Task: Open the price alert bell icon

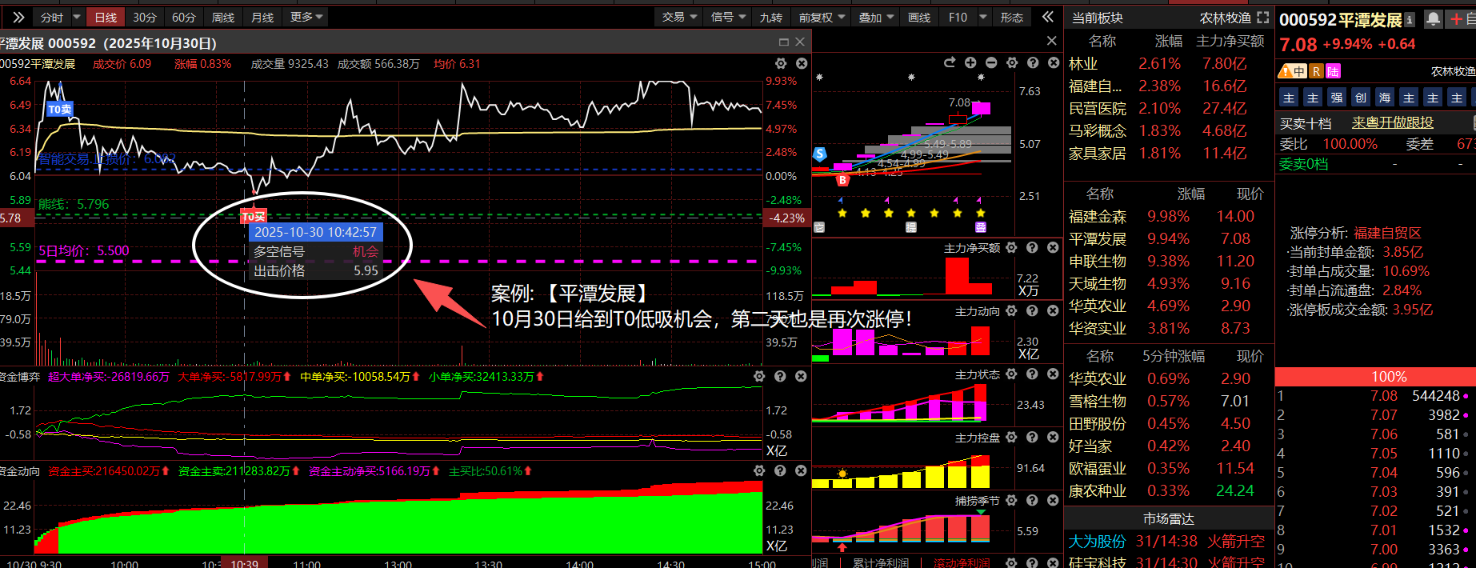Action: (1433, 19)
